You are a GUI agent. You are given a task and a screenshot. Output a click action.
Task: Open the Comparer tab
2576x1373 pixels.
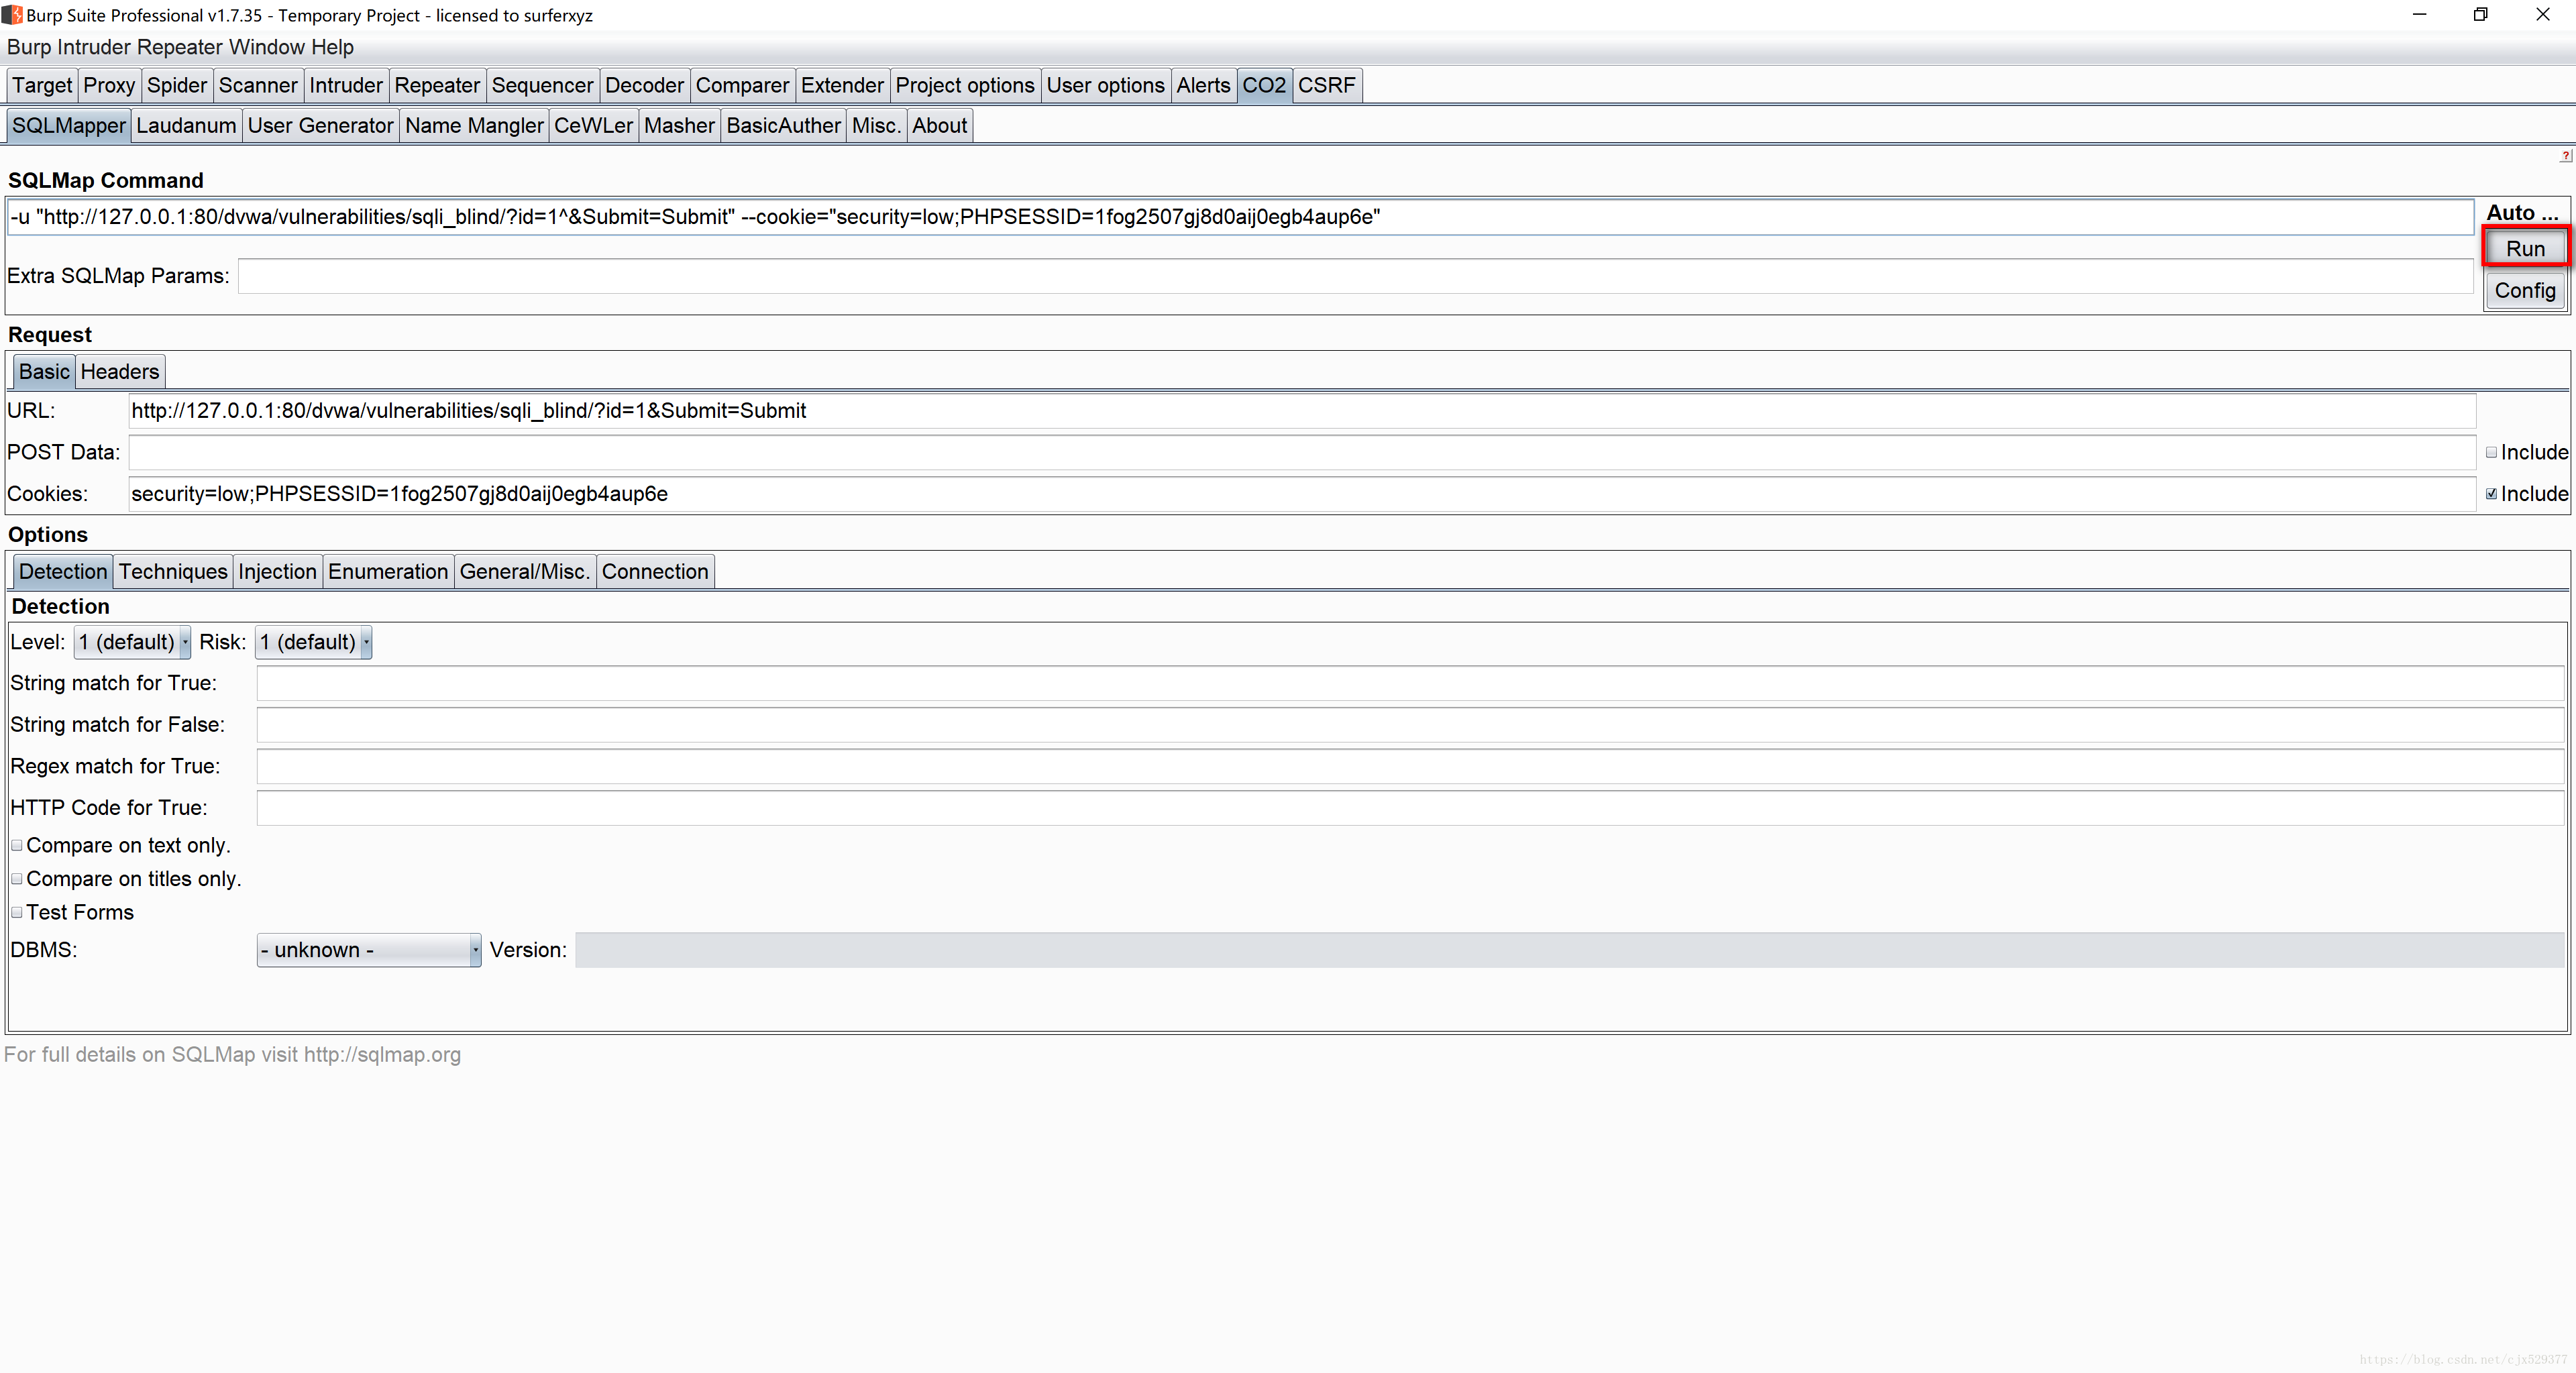click(x=742, y=85)
